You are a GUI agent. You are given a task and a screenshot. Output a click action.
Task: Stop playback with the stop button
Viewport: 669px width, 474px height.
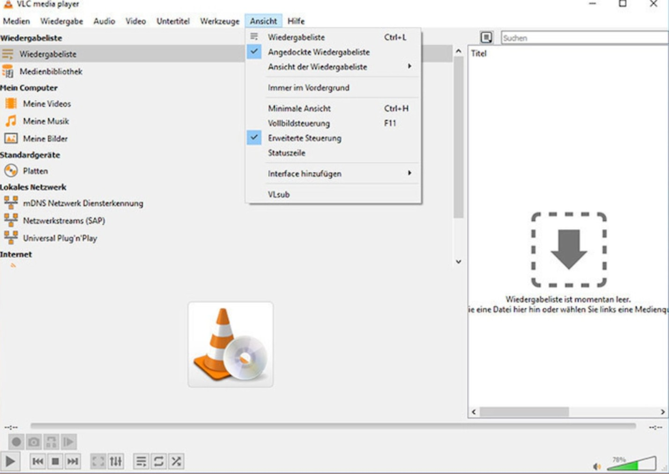point(55,461)
